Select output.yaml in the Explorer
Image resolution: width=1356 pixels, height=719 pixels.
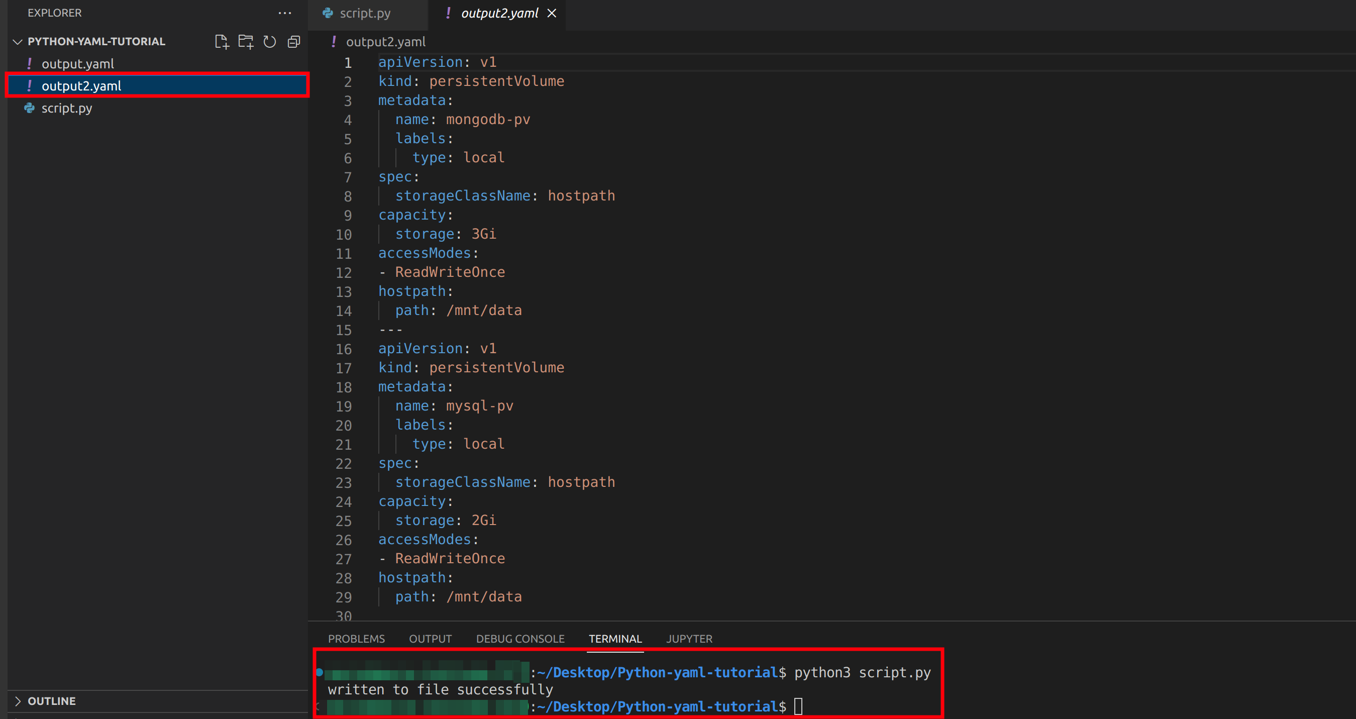[78, 63]
